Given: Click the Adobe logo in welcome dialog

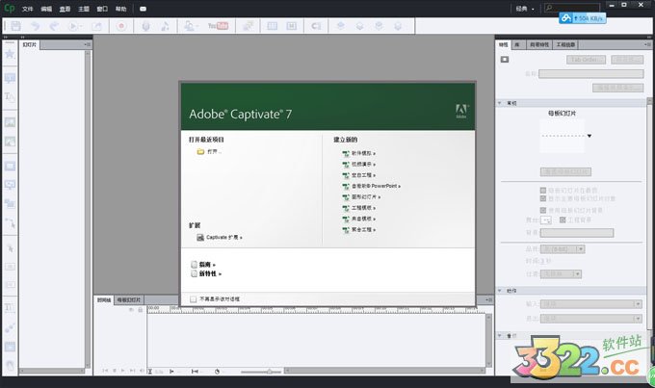Looking at the screenshot, I should pyautogui.click(x=460, y=108).
